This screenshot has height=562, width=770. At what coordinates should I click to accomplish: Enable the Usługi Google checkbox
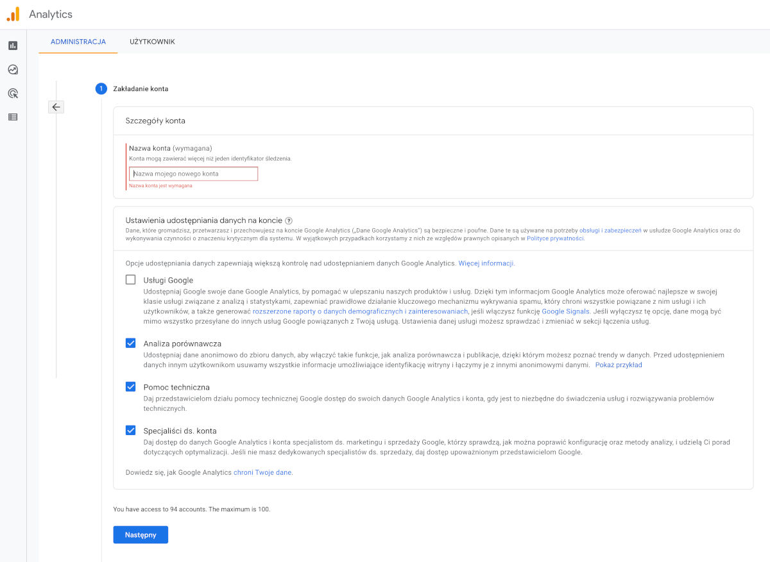(131, 279)
